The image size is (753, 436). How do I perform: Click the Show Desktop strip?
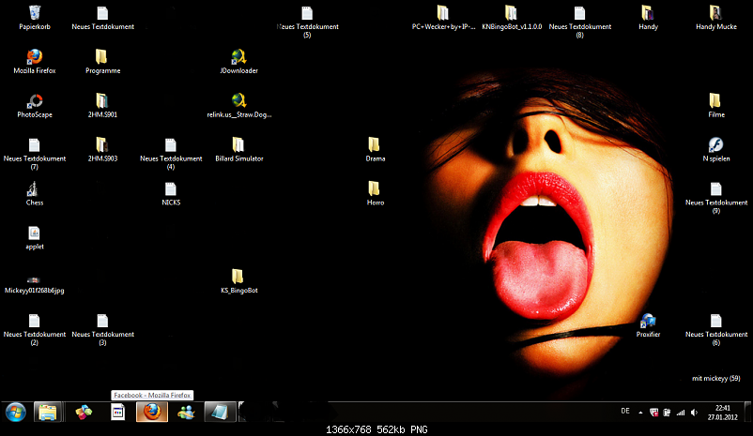coord(748,412)
